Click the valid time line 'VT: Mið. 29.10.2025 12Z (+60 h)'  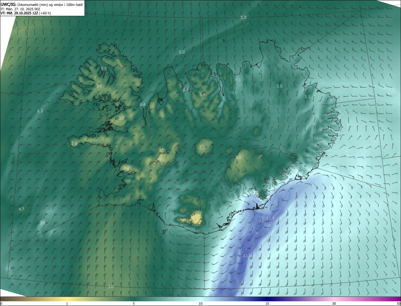pos(26,13)
